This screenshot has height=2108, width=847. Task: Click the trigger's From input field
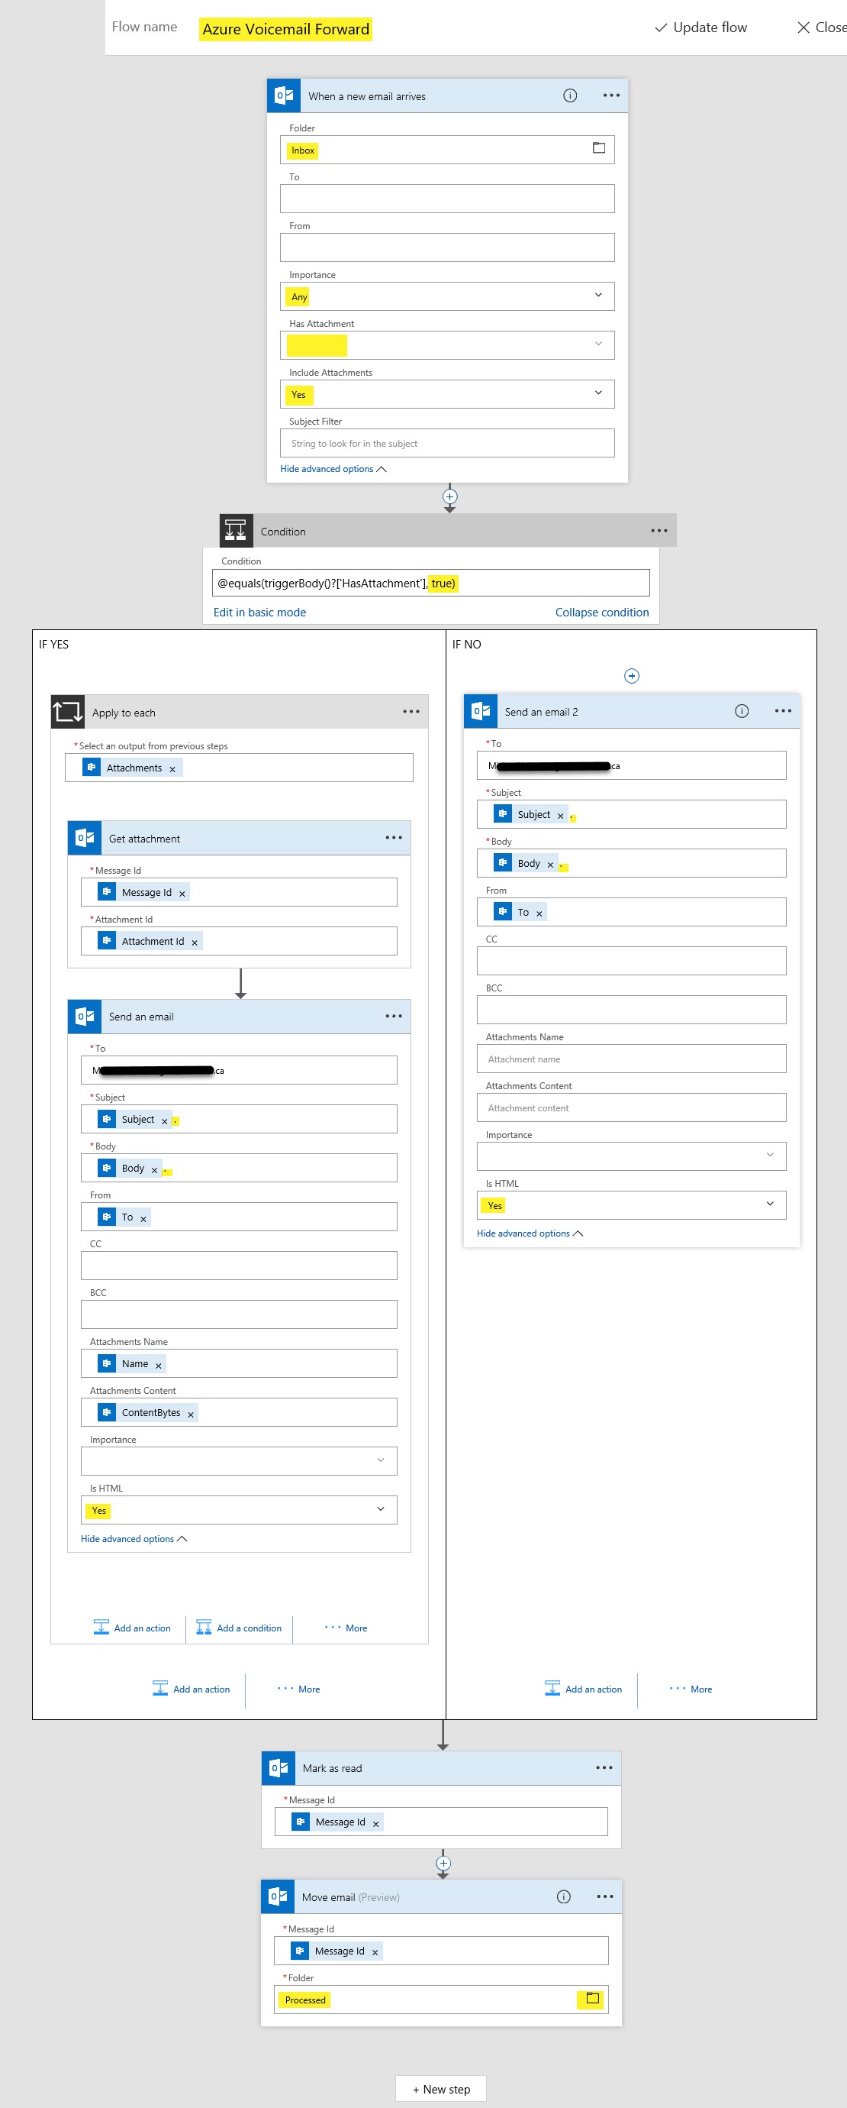click(x=447, y=247)
